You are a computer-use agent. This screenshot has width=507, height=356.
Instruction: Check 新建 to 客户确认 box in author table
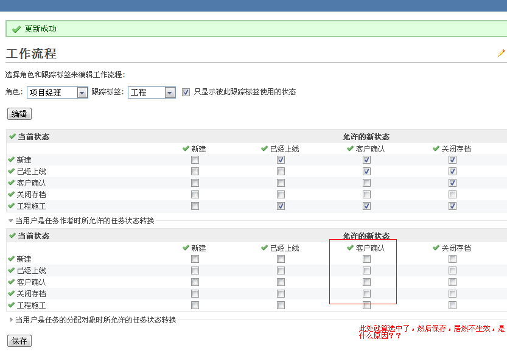[366, 259]
